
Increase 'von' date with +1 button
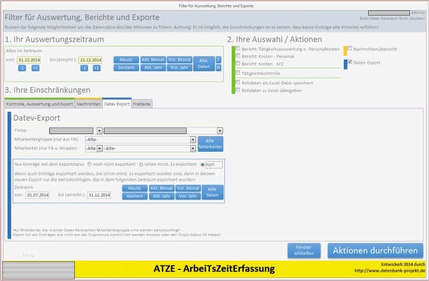(x=35, y=68)
